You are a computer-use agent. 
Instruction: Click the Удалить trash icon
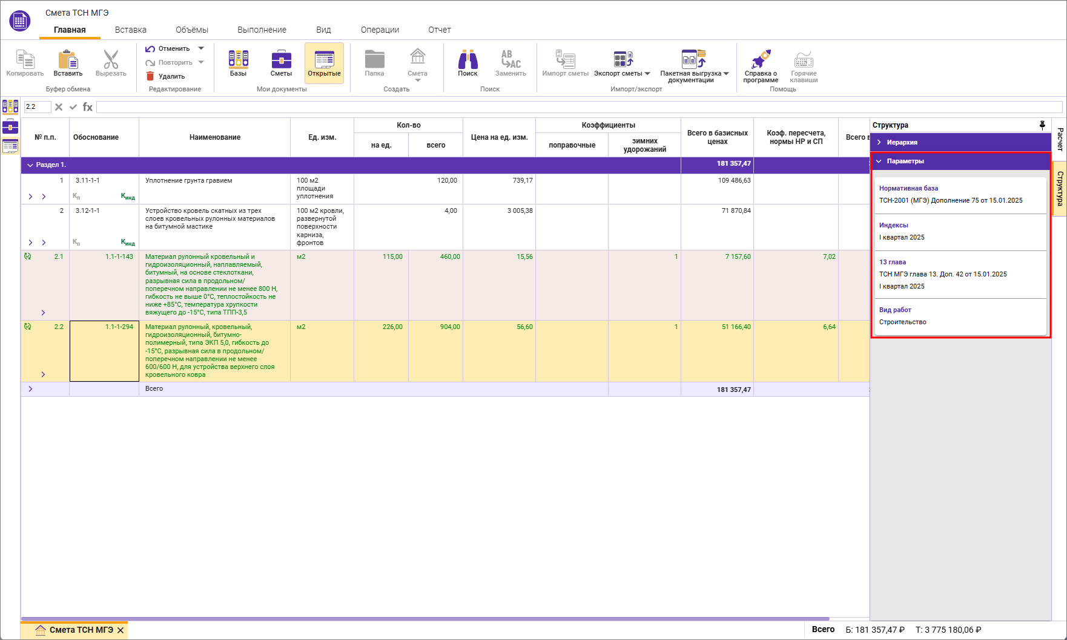coord(151,76)
